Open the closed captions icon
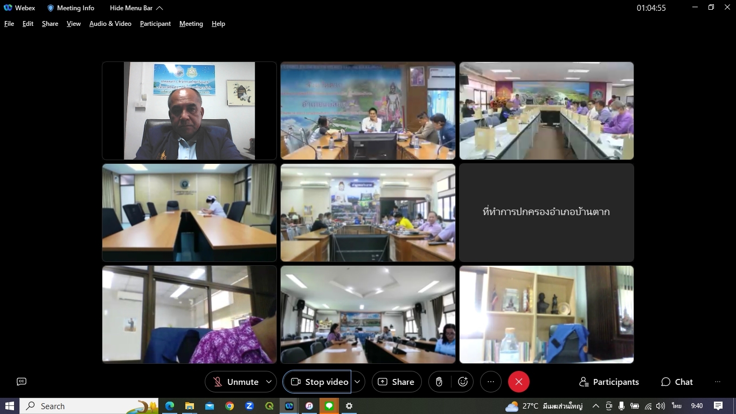The height and width of the screenshot is (414, 736). [x=22, y=382]
